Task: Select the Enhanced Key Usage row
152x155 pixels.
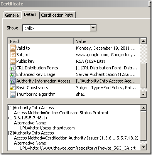Action: click(74, 74)
